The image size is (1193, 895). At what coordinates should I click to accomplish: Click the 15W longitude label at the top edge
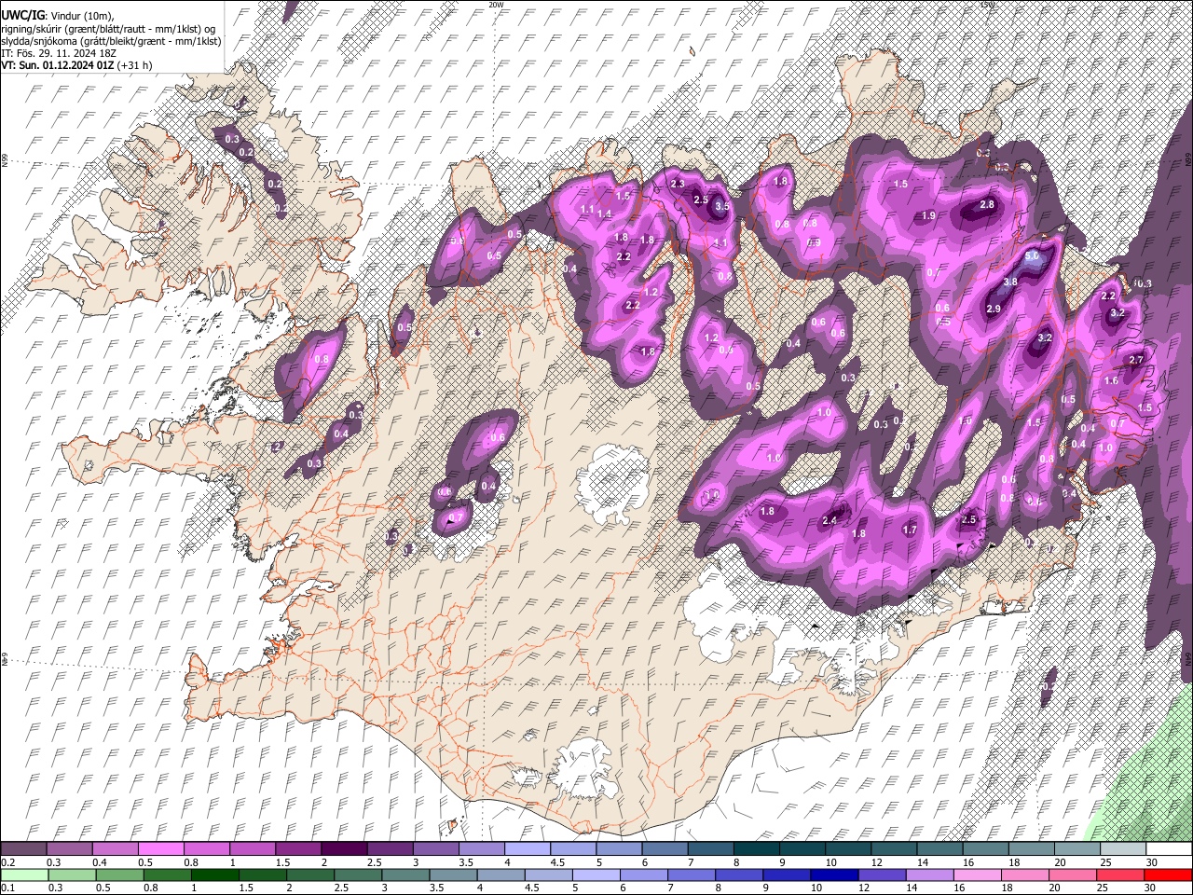[x=987, y=5]
